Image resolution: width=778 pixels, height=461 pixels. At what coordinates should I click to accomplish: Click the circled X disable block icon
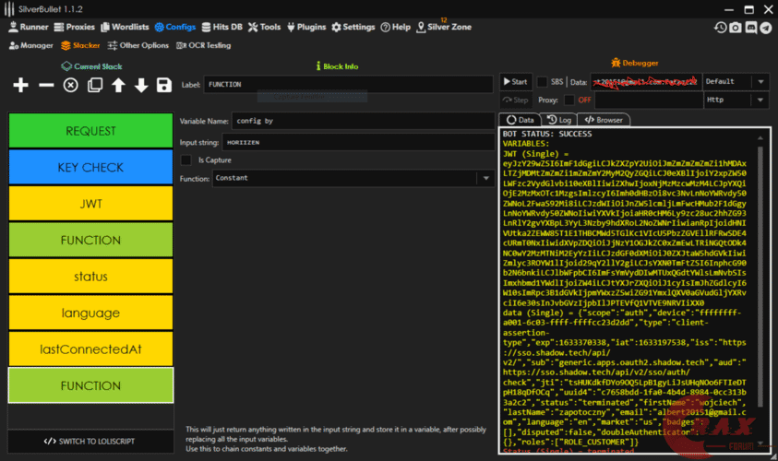[x=70, y=85]
